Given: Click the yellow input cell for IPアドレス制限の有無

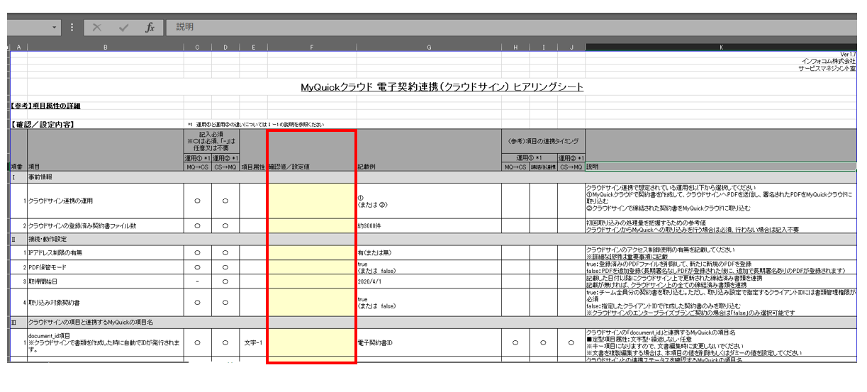Looking at the screenshot, I should click(311, 252).
